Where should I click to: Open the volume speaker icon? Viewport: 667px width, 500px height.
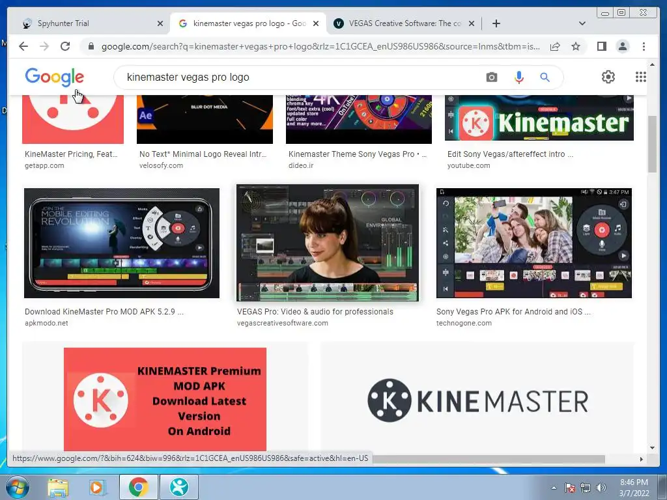[601, 488]
